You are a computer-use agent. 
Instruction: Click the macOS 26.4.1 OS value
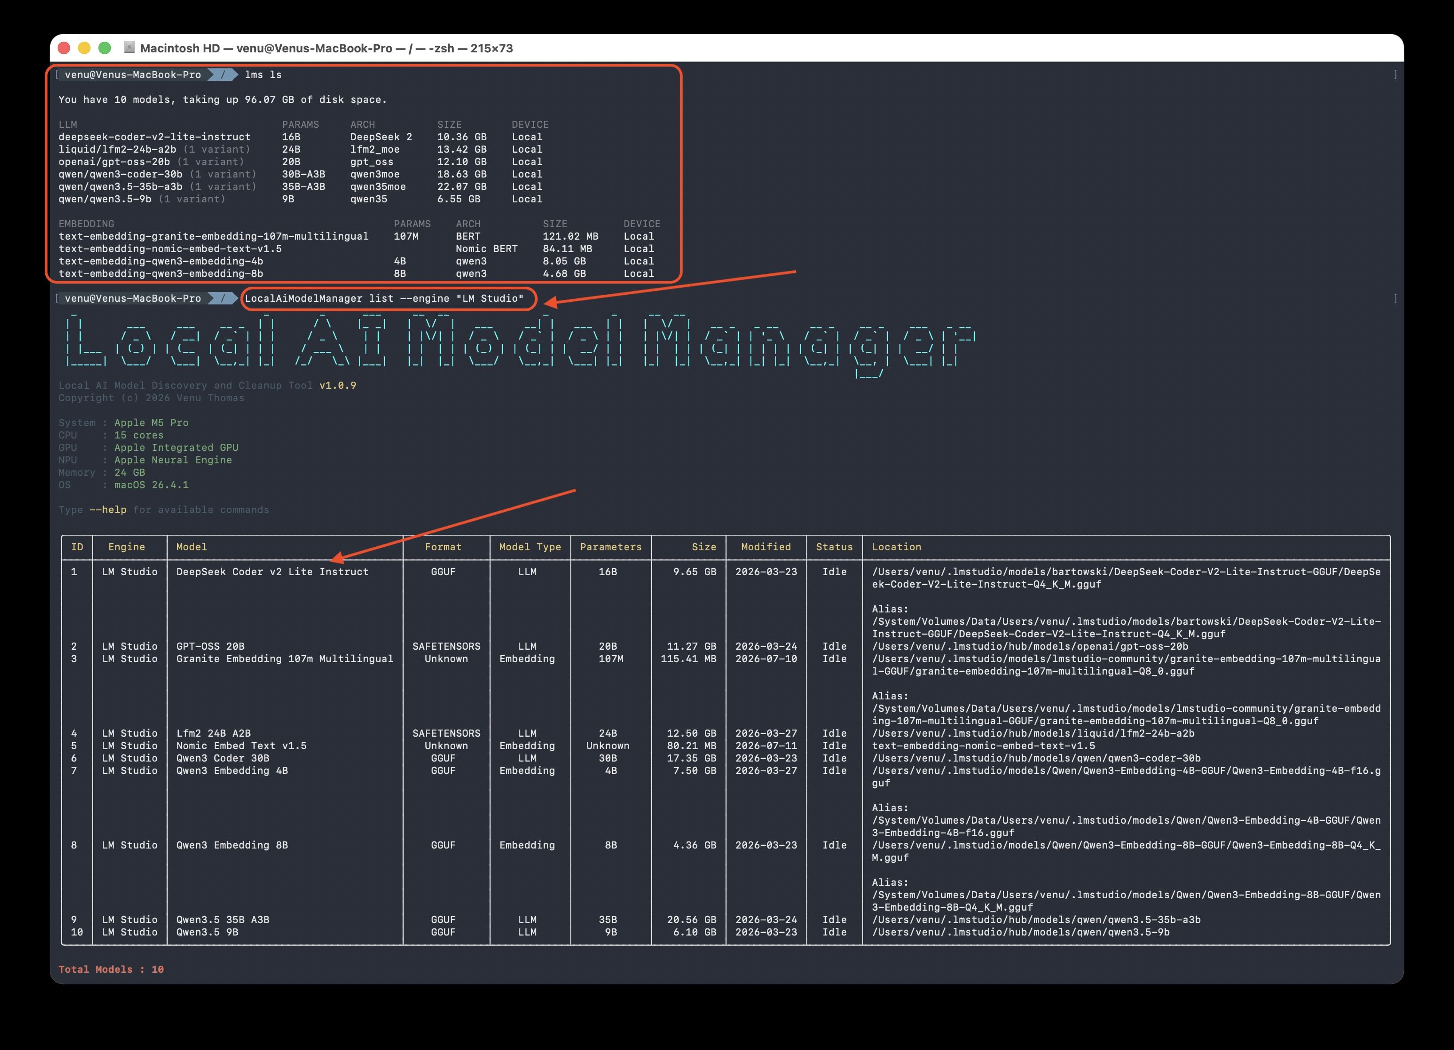[x=151, y=485]
